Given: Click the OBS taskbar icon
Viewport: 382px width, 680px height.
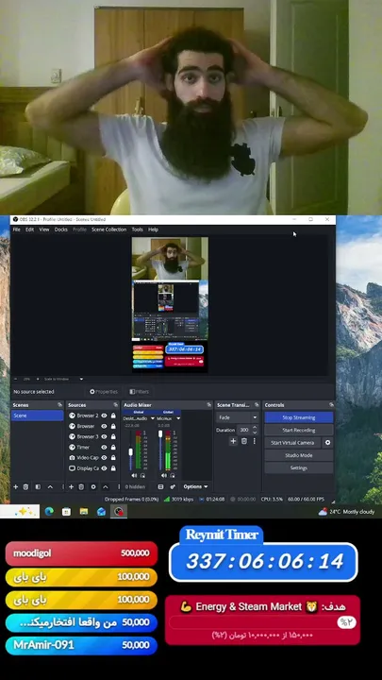Looking at the screenshot, I should pos(119,512).
